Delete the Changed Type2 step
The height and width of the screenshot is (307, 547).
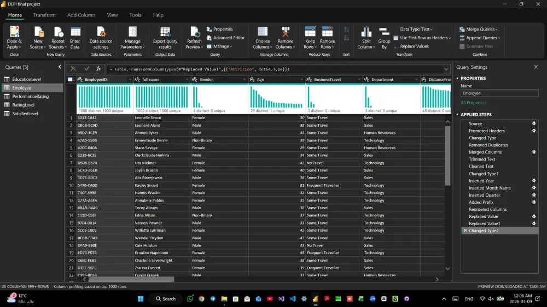(465, 231)
